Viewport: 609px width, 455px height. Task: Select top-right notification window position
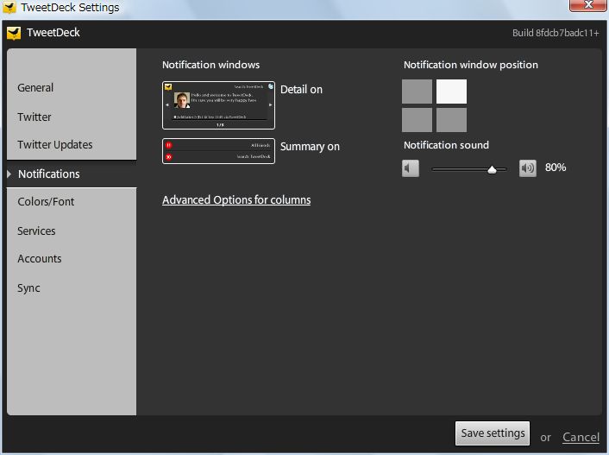(x=451, y=92)
